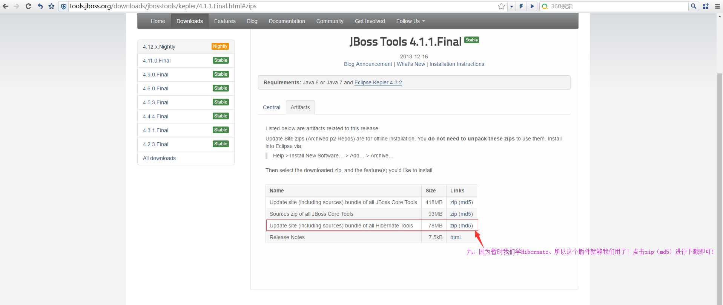Download zip for Sources zip row

pos(453,214)
